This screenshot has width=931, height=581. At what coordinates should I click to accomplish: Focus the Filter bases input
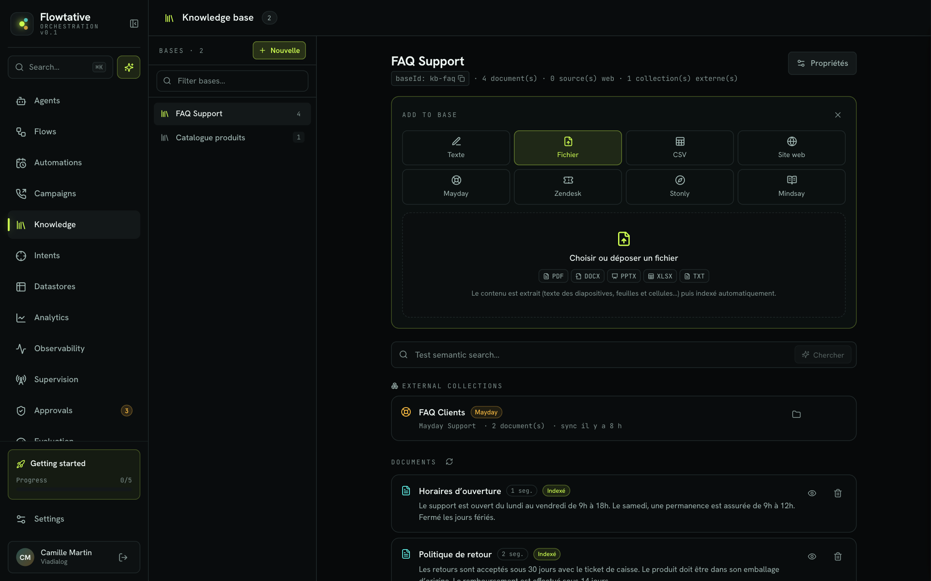click(x=232, y=81)
